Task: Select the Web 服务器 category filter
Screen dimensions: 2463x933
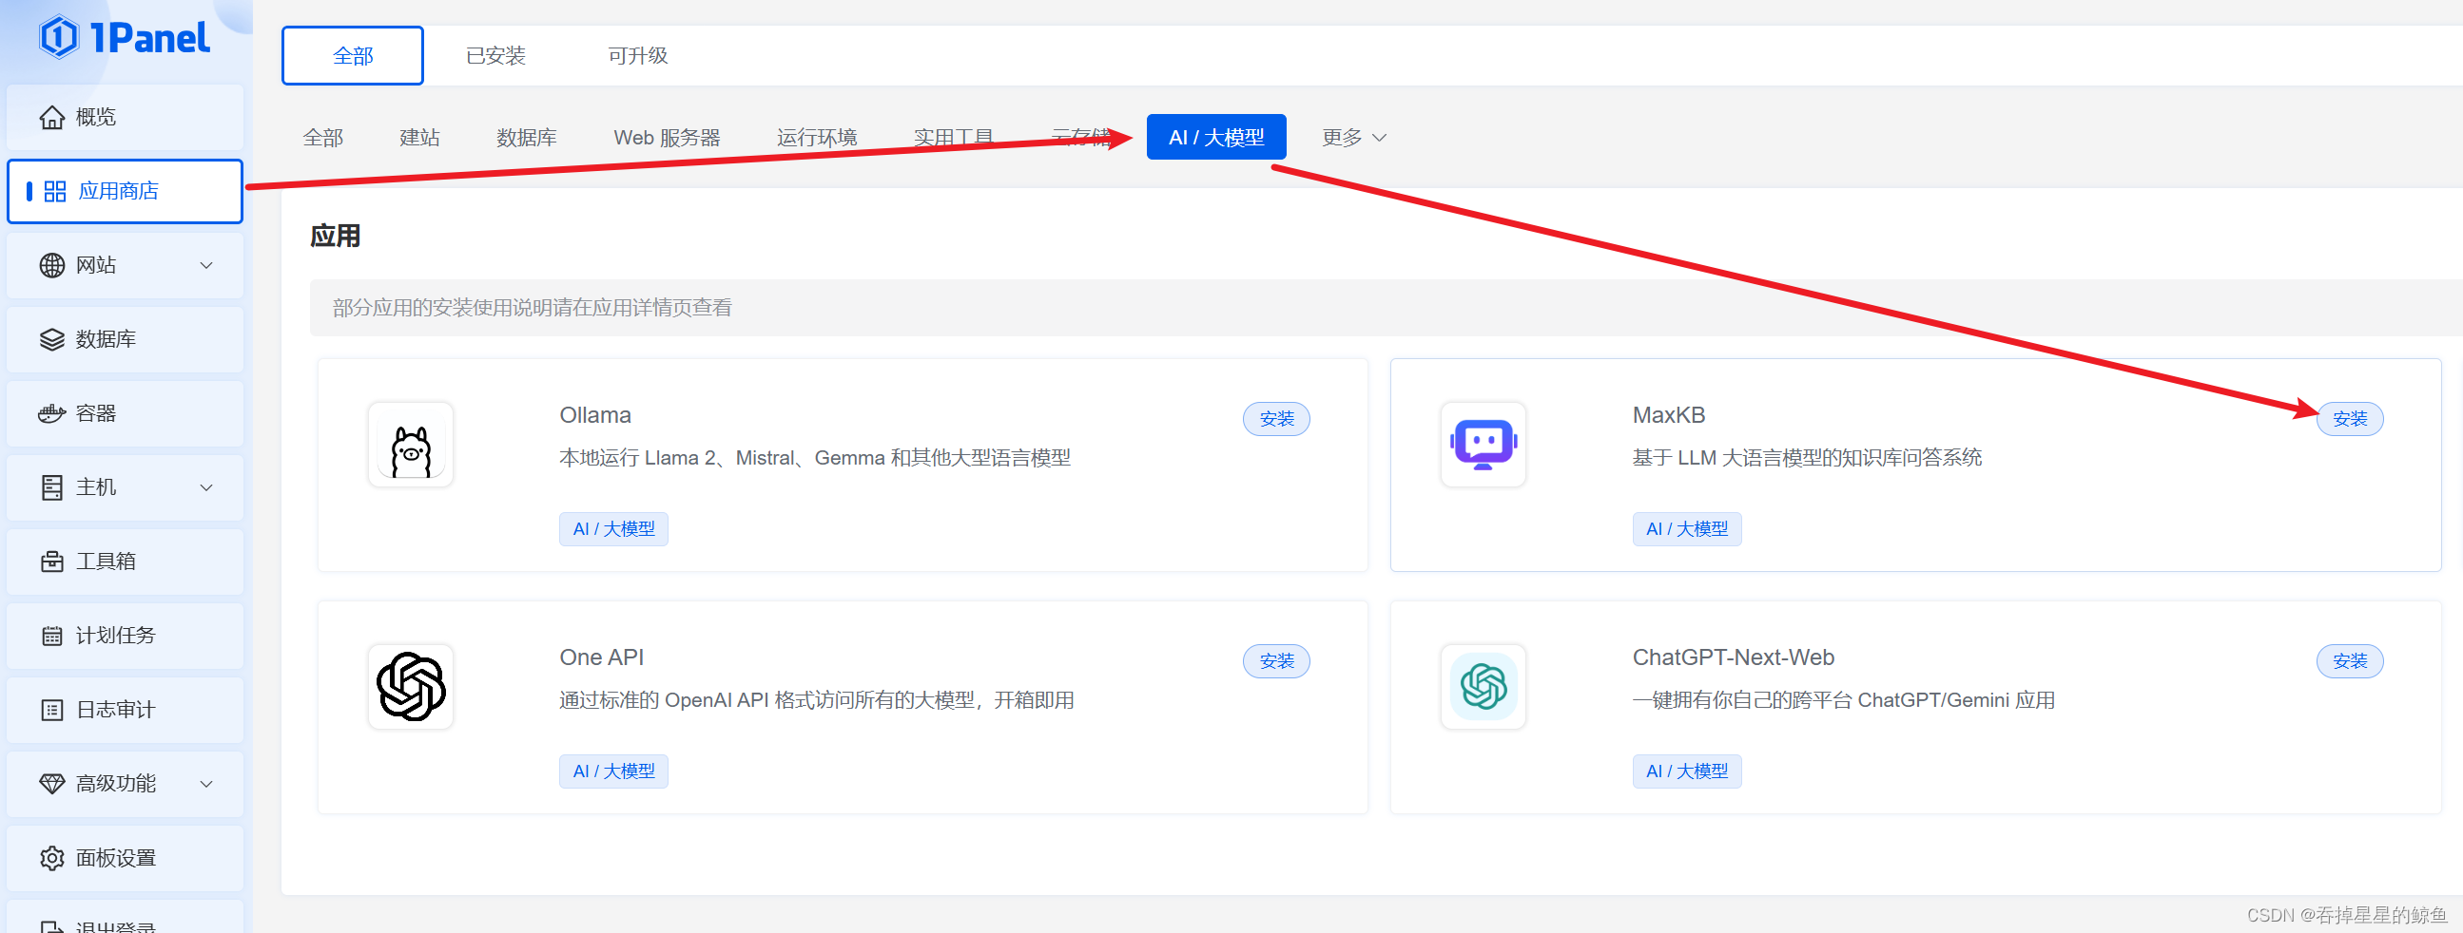Action: (668, 138)
